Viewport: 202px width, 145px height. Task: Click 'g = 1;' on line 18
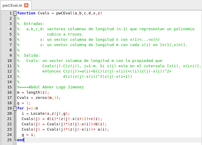tap(24, 103)
